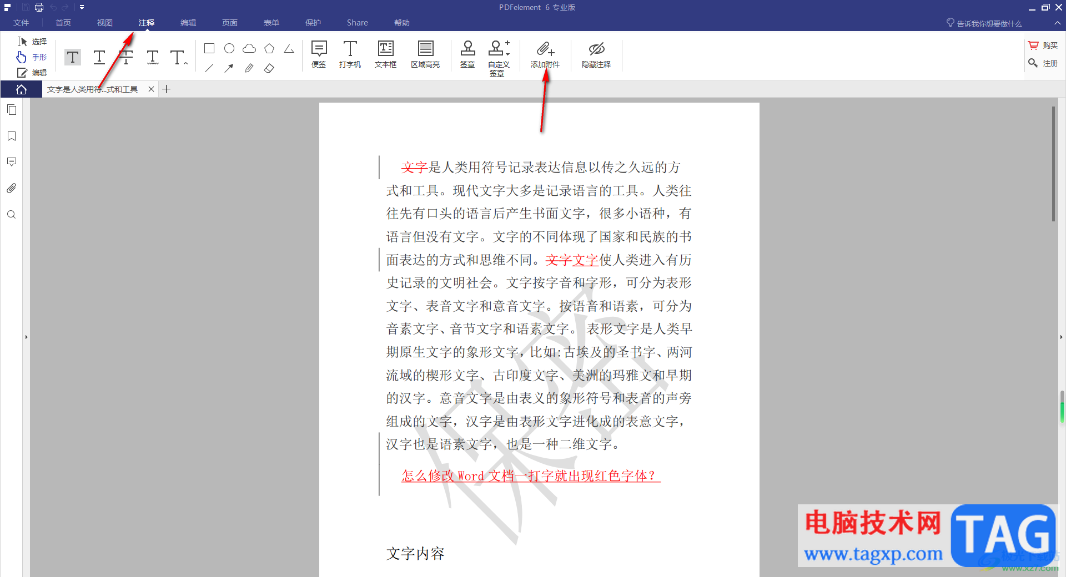The width and height of the screenshot is (1066, 577).
Task: Activate the Edit tool (编辑)
Action: pos(32,73)
